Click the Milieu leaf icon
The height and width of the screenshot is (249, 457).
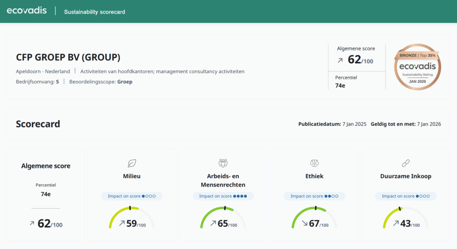click(x=132, y=163)
